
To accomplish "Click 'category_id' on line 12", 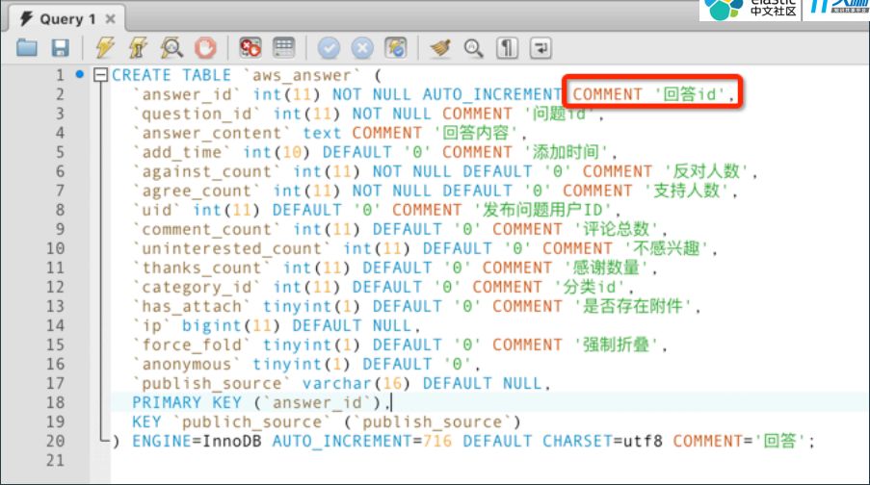I will [x=197, y=287].
